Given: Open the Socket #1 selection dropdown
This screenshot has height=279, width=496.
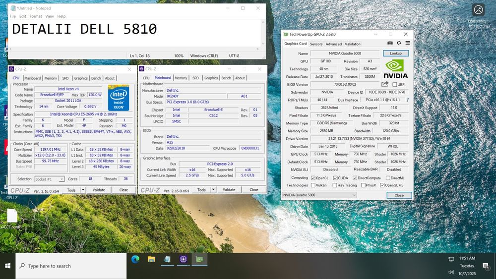Looking at the screenshot, I should pyautogui.click(x=49, y=179).
